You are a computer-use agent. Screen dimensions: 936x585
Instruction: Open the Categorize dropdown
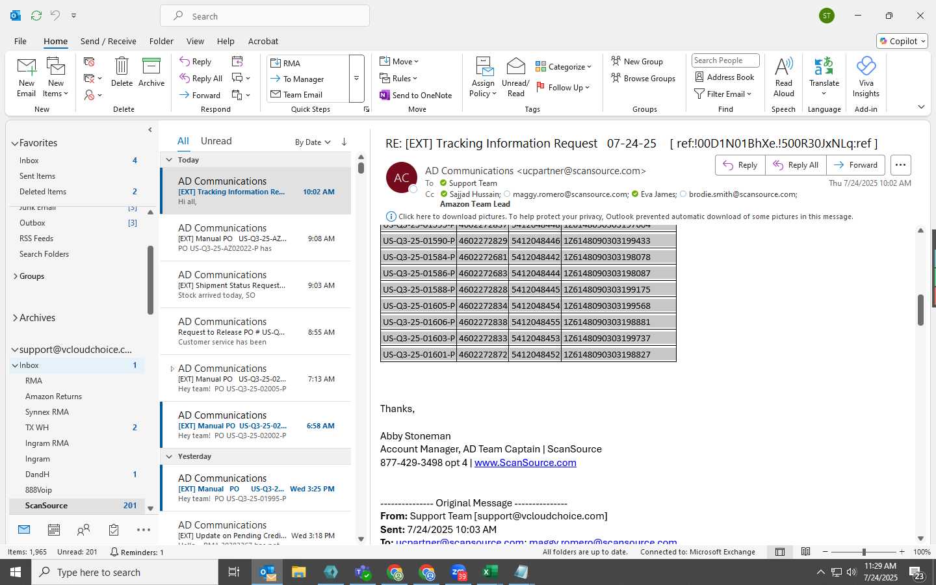564,66
